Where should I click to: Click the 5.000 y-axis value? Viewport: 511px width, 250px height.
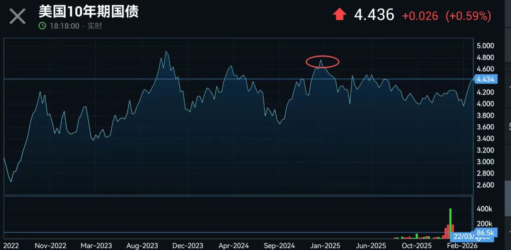(485, 46)
